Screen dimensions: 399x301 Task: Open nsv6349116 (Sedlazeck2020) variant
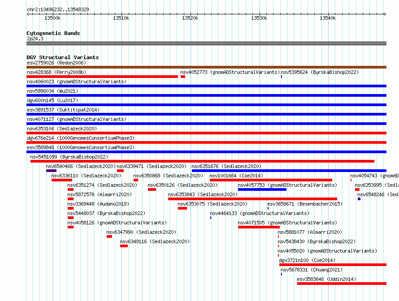155,241
